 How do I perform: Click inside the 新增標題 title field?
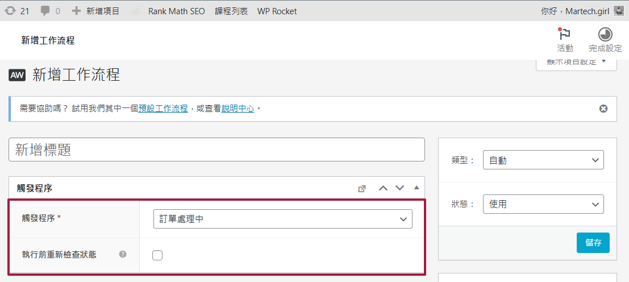tap(216, 150)
